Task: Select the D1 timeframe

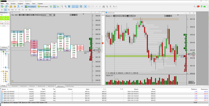Action: tap(23, 10)
